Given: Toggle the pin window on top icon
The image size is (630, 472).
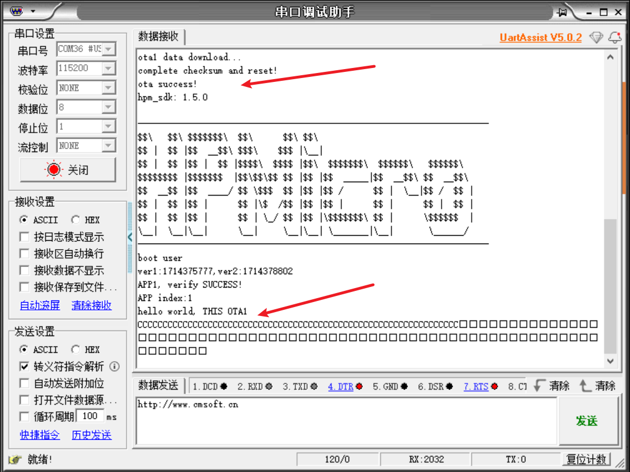Looking at the screenshot, I should point(562,12).
